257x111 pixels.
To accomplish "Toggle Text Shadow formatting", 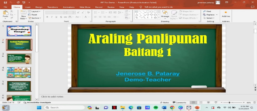I will coord(61,17).
